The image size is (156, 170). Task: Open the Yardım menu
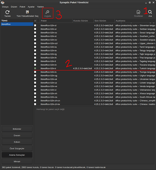pyautogui.click(x=40, y=7)
